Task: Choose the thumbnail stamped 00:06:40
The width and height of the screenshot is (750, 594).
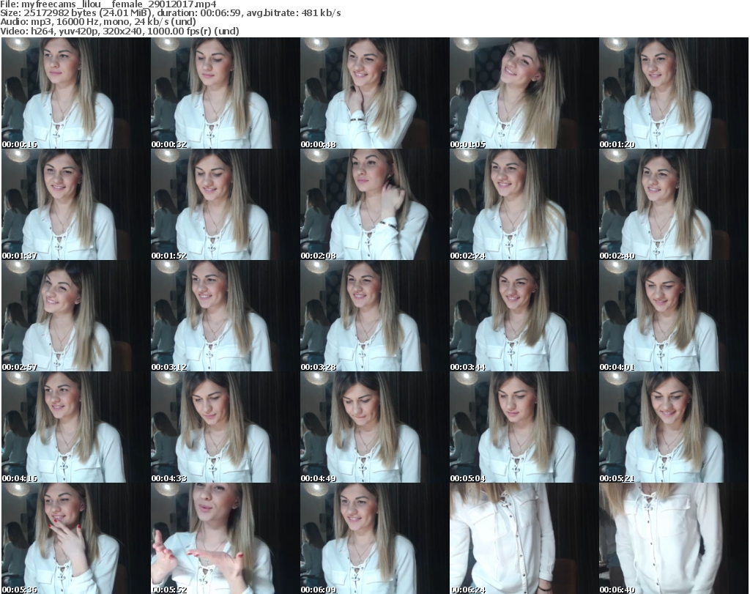Action: [x=674, y=538]
